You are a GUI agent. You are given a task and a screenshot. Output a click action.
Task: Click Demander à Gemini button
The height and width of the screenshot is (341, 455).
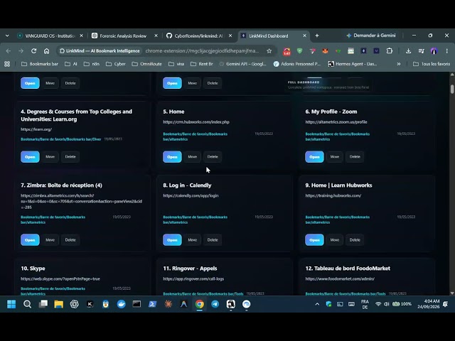tap(371, 36)
